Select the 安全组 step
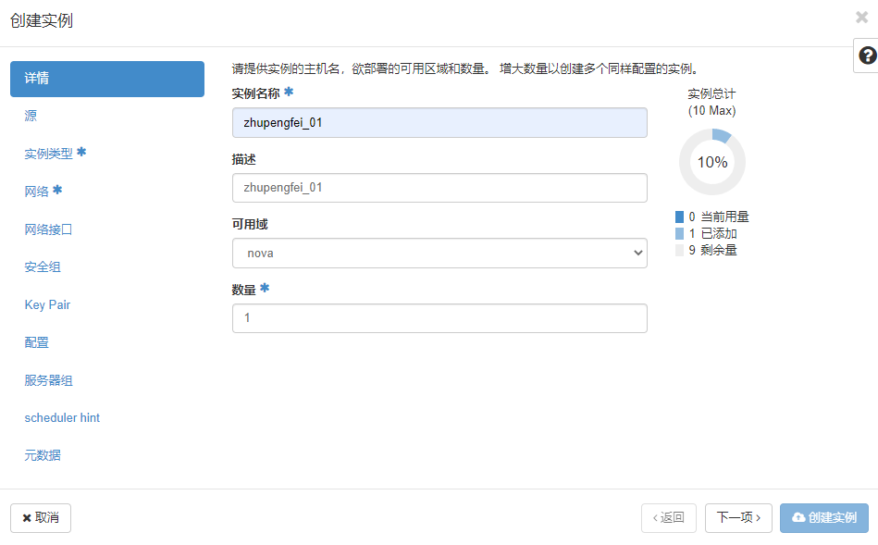The width and height of the screenshot is (878, 545). pos(43,267)
